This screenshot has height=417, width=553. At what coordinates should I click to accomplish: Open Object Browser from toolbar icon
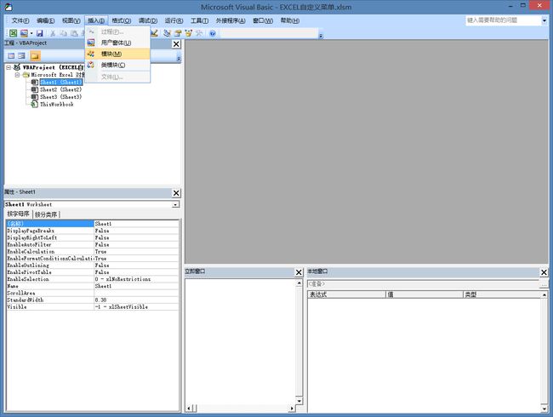[x=189, y=33]
